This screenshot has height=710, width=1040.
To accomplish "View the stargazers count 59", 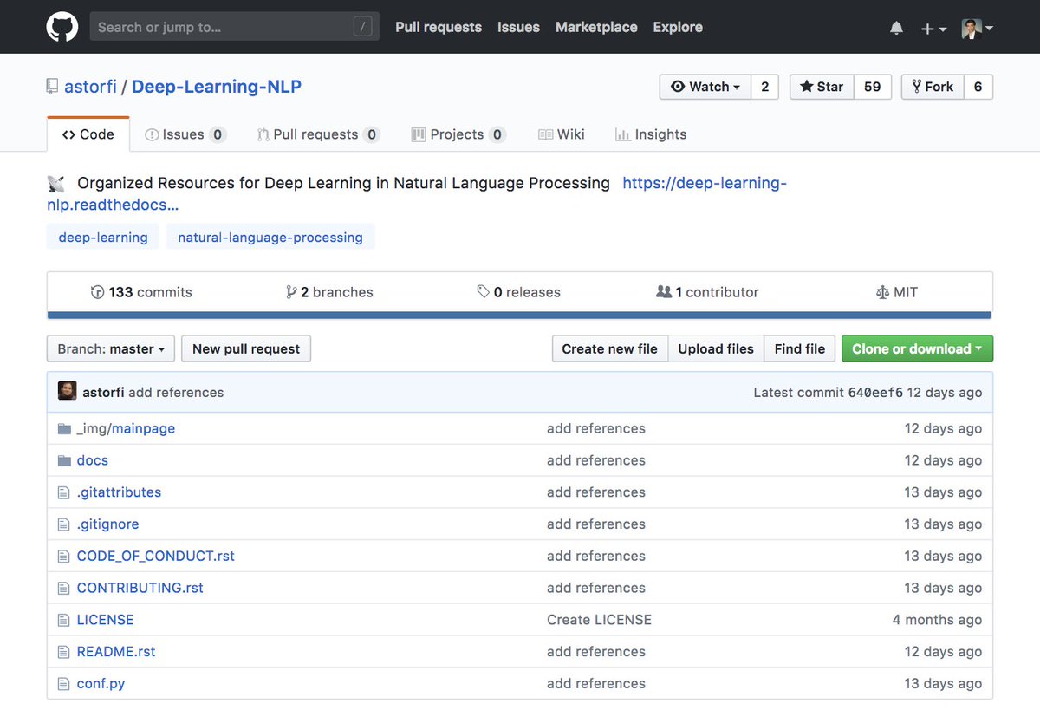I will point(873,87).
